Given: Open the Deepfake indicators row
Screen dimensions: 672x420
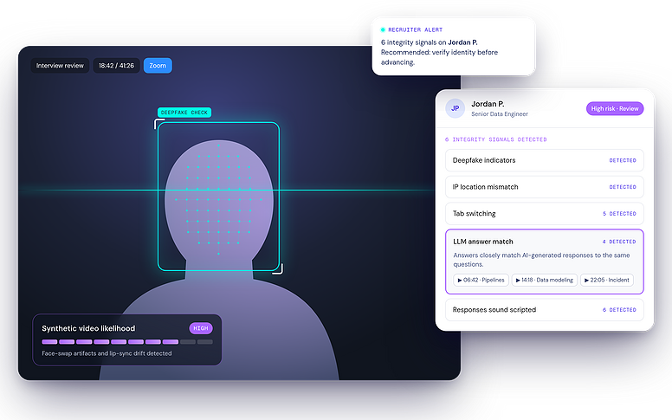Looking at the screenshot, I should (545, 160).
